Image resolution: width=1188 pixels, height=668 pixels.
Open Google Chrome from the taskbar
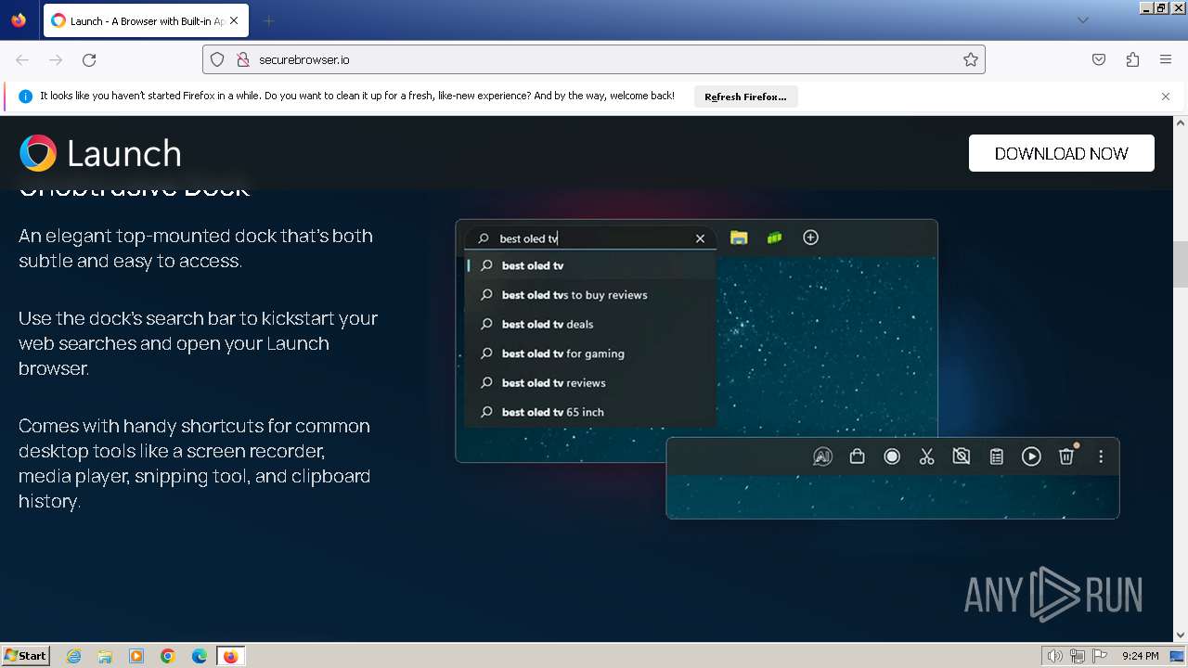point(168,656)
